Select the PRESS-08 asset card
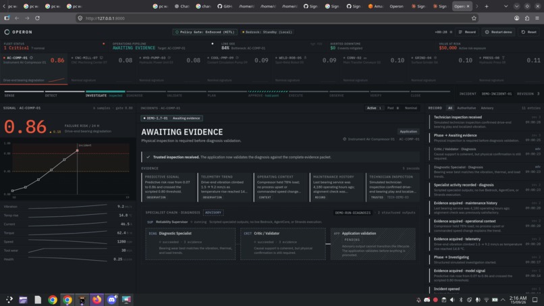The height and width of the screenshot is (306, 544). (510, 69)
